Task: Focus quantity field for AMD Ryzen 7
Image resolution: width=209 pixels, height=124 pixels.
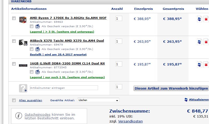Action: pos(119,18)
